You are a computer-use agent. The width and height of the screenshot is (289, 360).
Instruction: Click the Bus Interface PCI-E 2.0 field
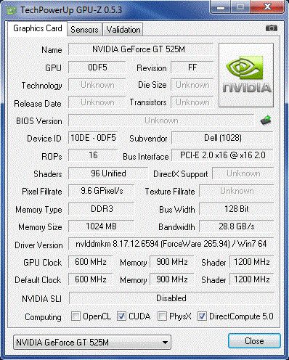click(222, 155)
